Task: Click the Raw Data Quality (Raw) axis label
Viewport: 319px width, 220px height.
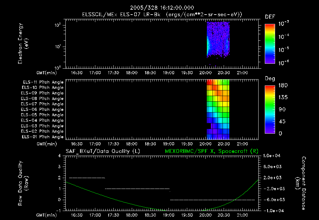Action: [23, 183]
